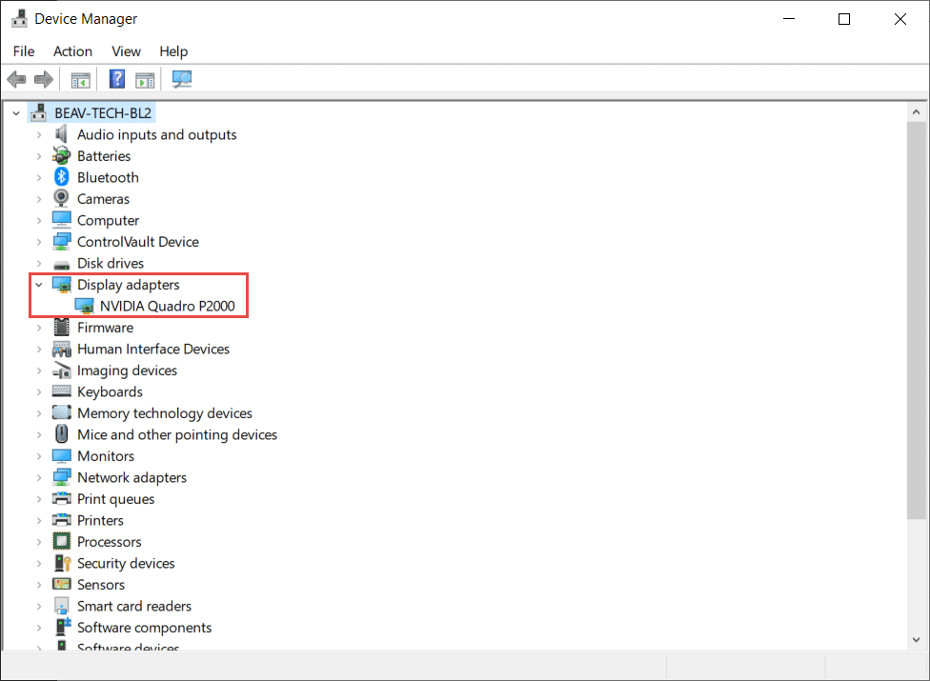Viewport: 930px width, 681px height.
Task: Open the Action menu
Action: pyautogui.click(x=73, y=51)
